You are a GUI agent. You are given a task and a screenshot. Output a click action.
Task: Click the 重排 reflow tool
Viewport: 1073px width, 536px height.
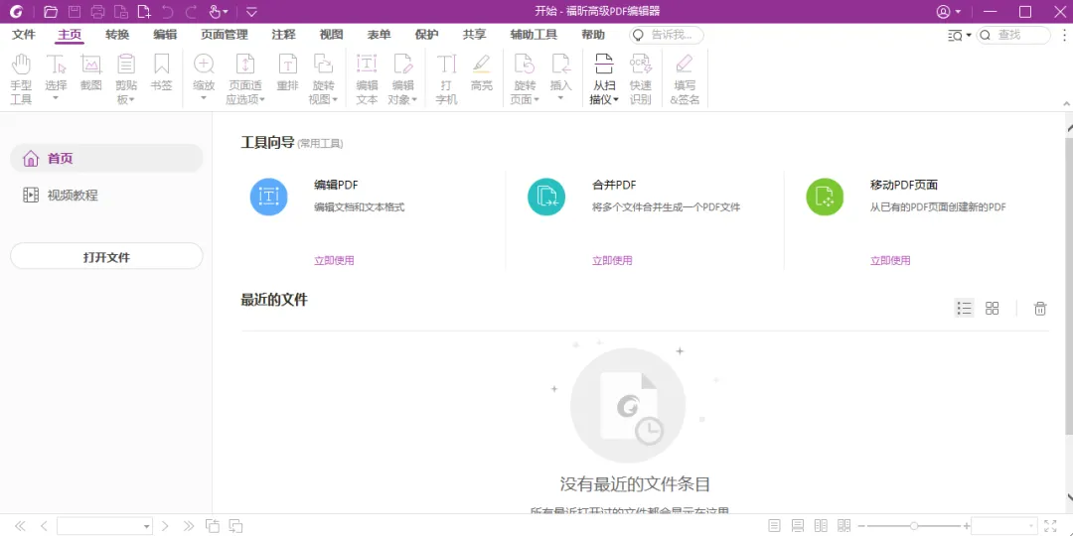tap(287, 72)
